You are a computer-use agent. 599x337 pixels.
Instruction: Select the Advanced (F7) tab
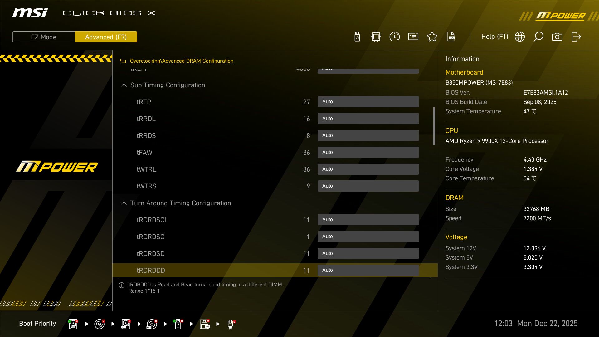point(106,37)
